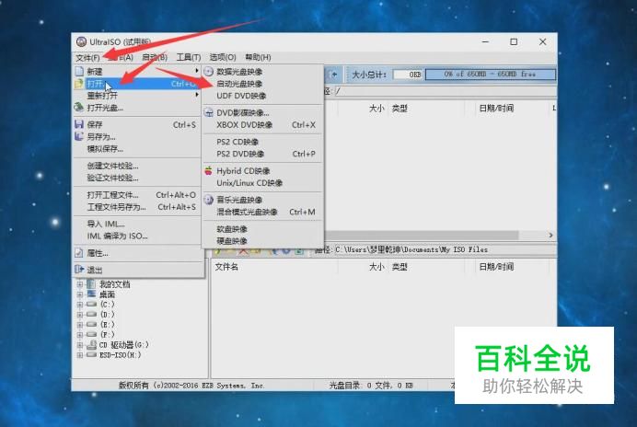637x427 pixels.
Task: Click the 0% of 650MB capacity bar
Action: (491, 75)
